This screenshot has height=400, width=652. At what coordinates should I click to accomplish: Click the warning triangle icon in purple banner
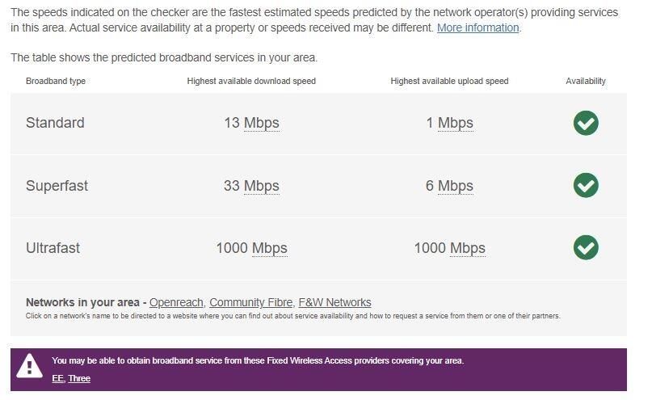click(x=30, y=367)
